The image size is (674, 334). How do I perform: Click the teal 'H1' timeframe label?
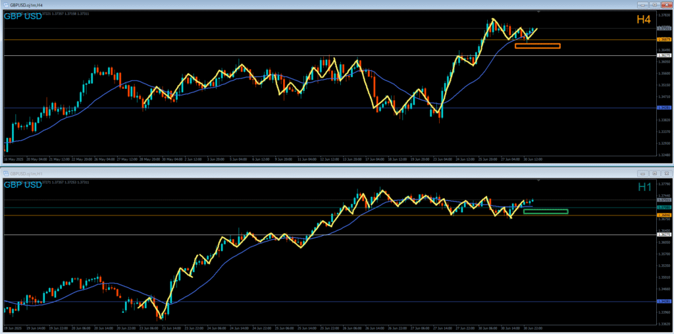645,187
